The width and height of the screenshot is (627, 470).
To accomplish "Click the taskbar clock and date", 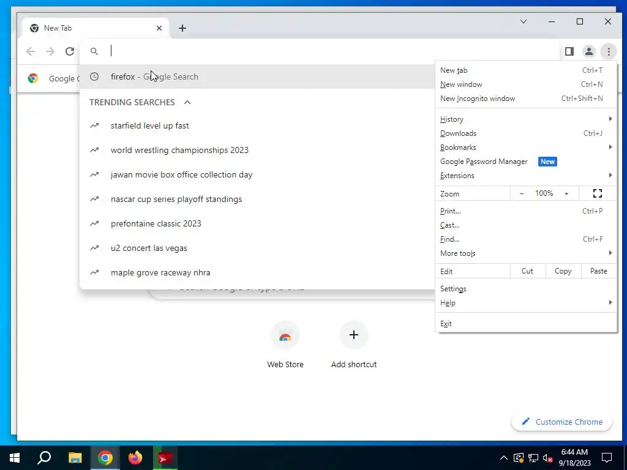I will (x=574, y=458).
